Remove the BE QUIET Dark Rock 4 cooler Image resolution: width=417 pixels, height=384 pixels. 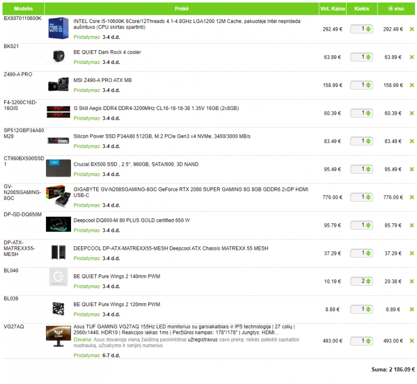(x=412, y=57)
